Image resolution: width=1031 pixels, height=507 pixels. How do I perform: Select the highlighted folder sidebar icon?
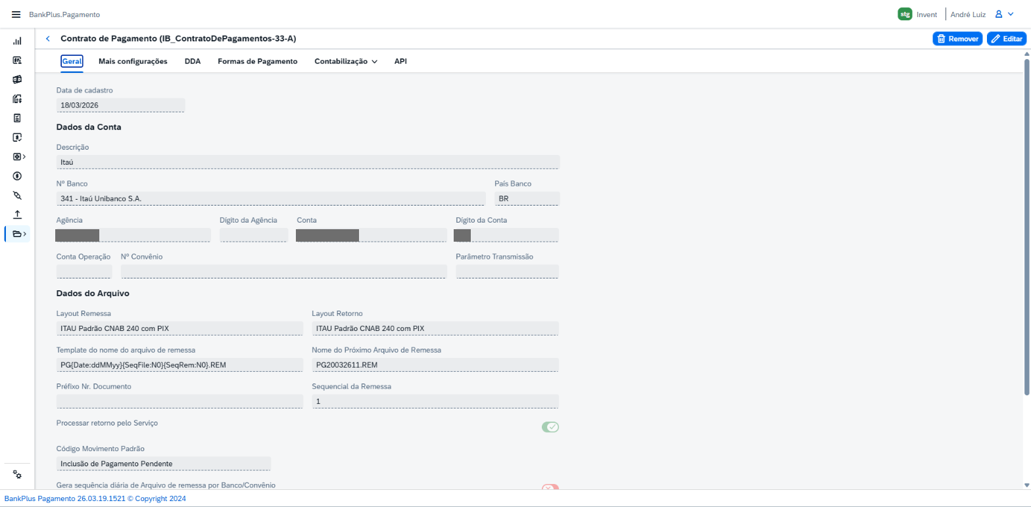(x=17, y=234)
